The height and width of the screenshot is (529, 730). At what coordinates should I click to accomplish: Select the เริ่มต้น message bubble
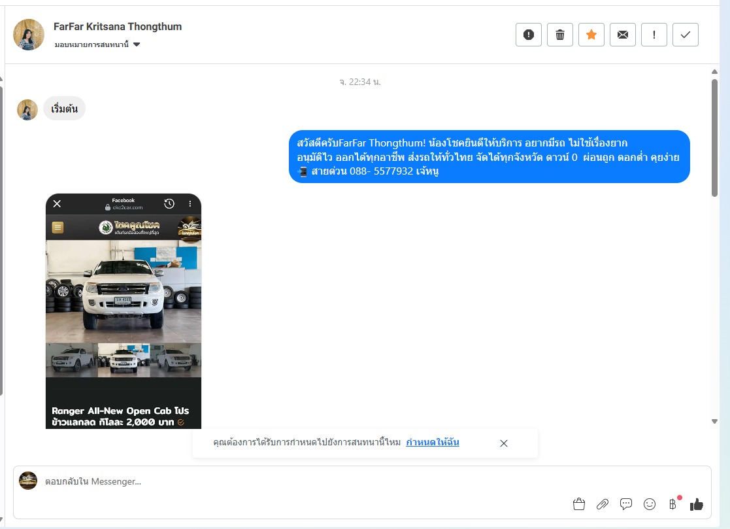(64, 109)
